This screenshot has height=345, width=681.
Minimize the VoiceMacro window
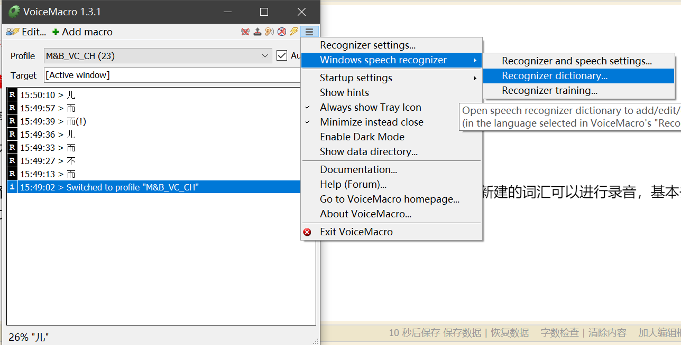point(227,12)
